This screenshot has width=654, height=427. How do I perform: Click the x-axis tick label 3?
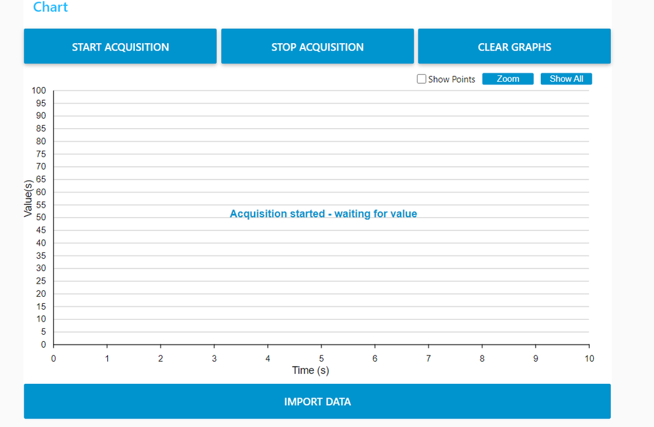[x=214, y=358]
